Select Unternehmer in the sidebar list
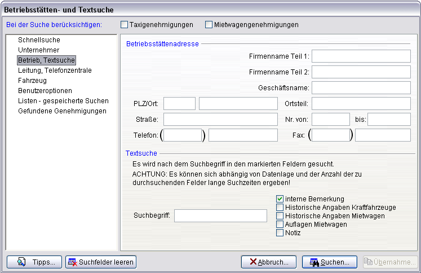Screen dimensions: 421x273 coord(38,50)
